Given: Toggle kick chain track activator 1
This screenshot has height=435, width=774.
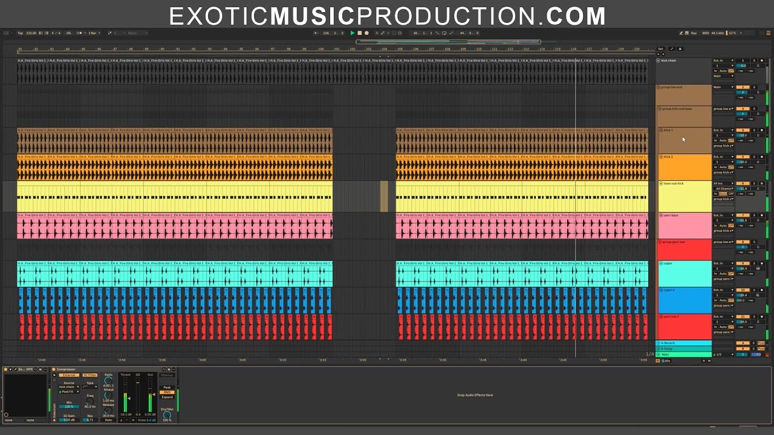Looking at the screenshot, I should click(x=743, y=60).
